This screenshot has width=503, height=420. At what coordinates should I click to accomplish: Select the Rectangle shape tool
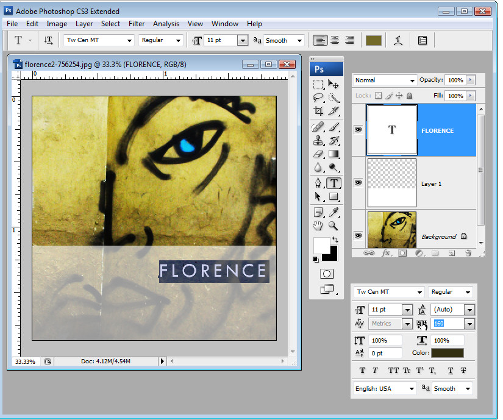pos(334,196)
